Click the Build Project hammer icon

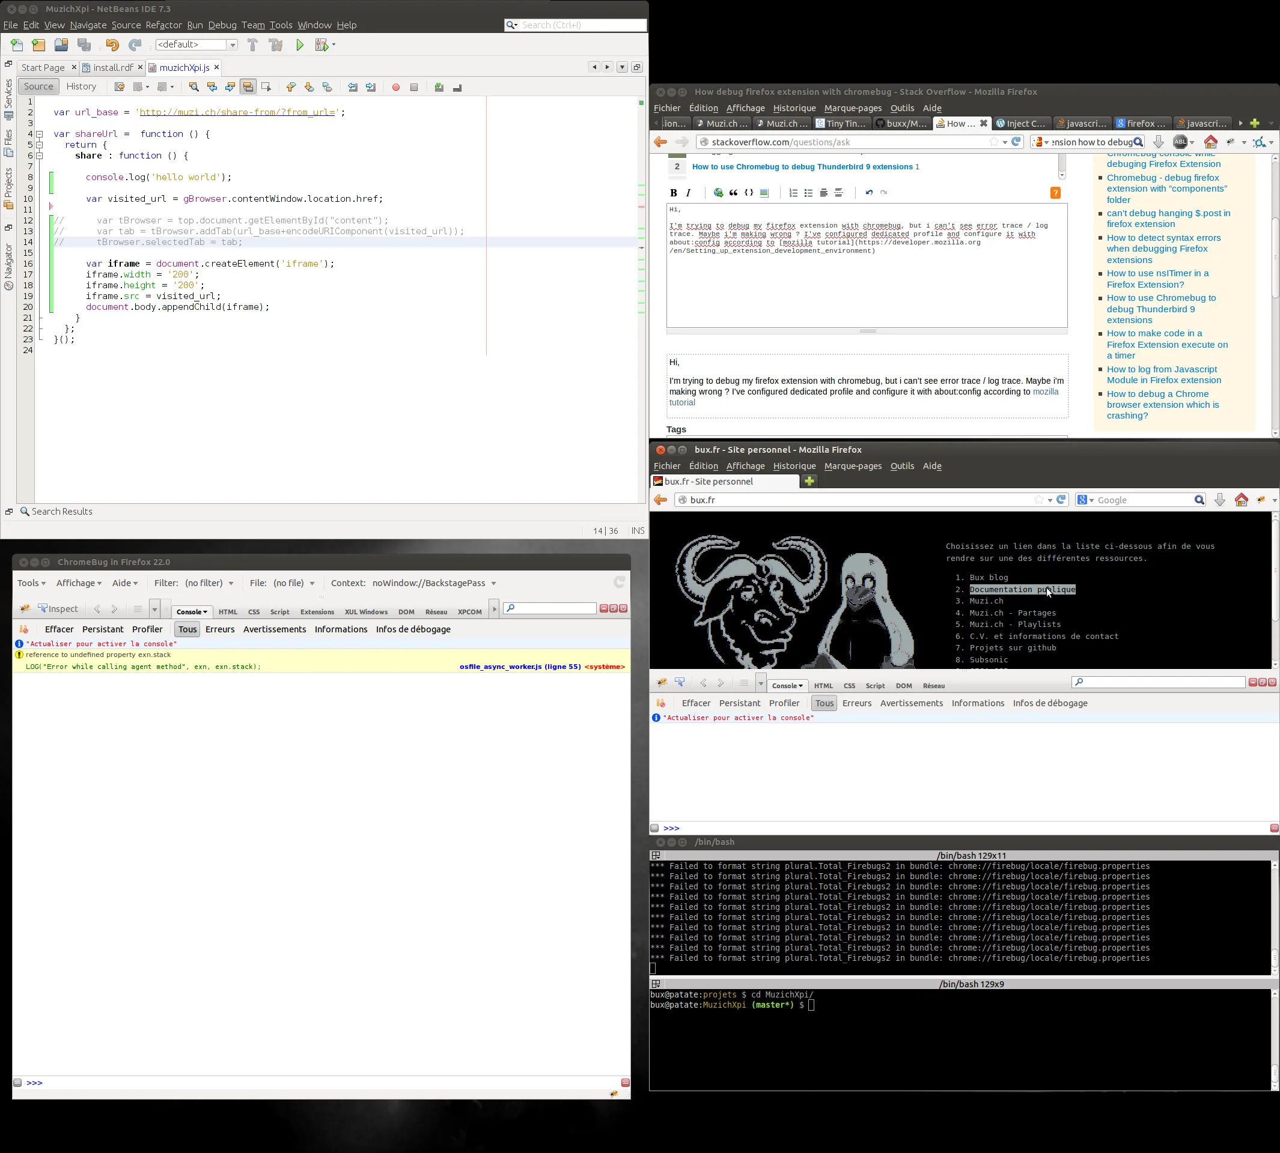252,44
